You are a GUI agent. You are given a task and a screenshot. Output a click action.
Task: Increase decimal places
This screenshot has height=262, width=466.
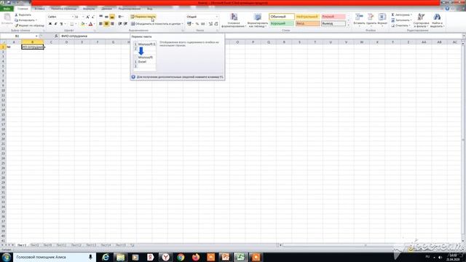(x=210, y=24)
